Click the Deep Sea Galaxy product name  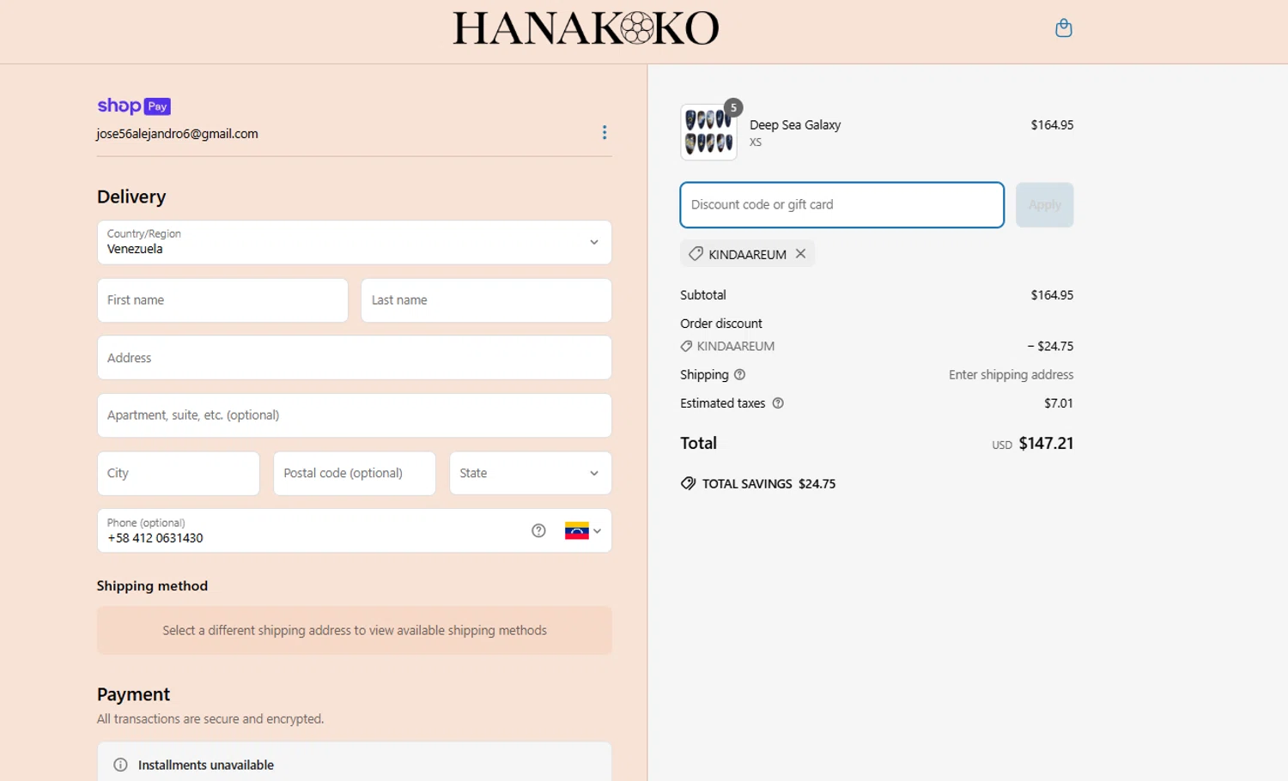(795, 125)
